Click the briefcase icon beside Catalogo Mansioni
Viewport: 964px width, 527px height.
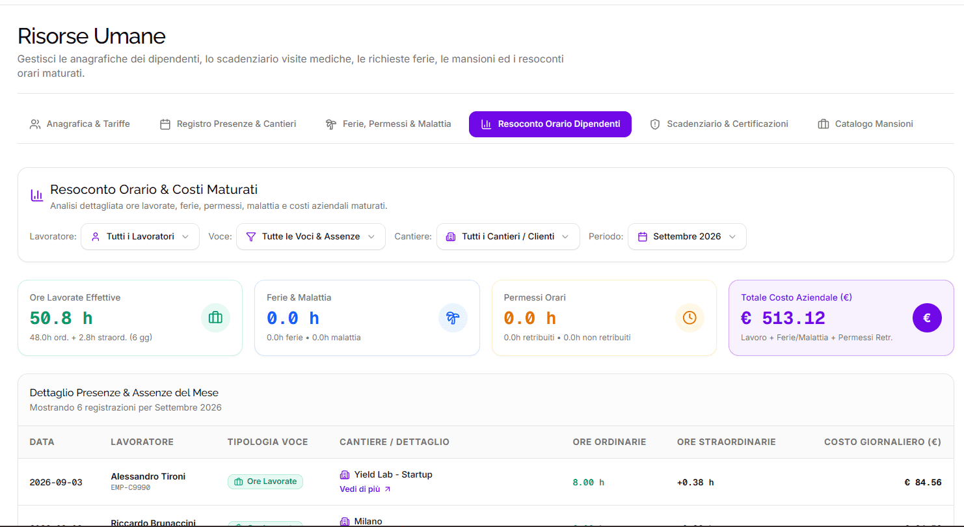[823, 124]
